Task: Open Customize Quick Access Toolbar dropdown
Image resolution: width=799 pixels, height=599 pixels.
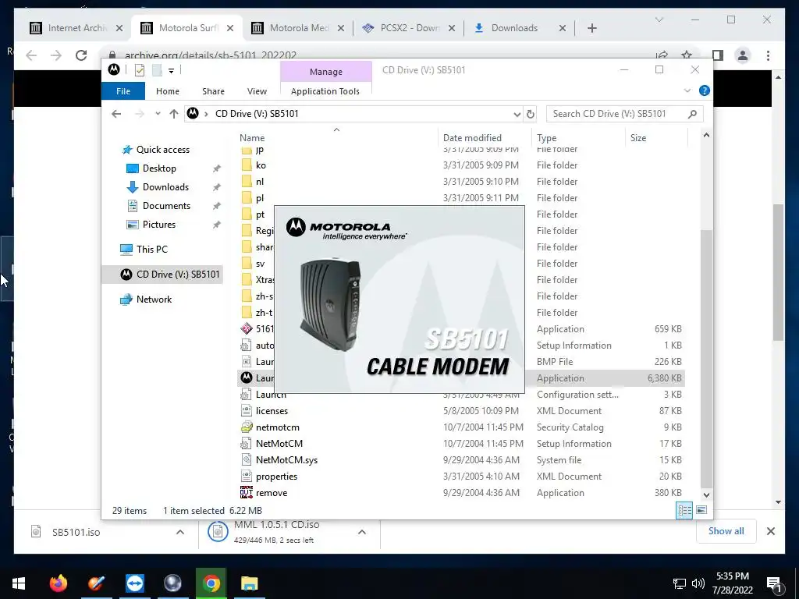Action: 171,71
